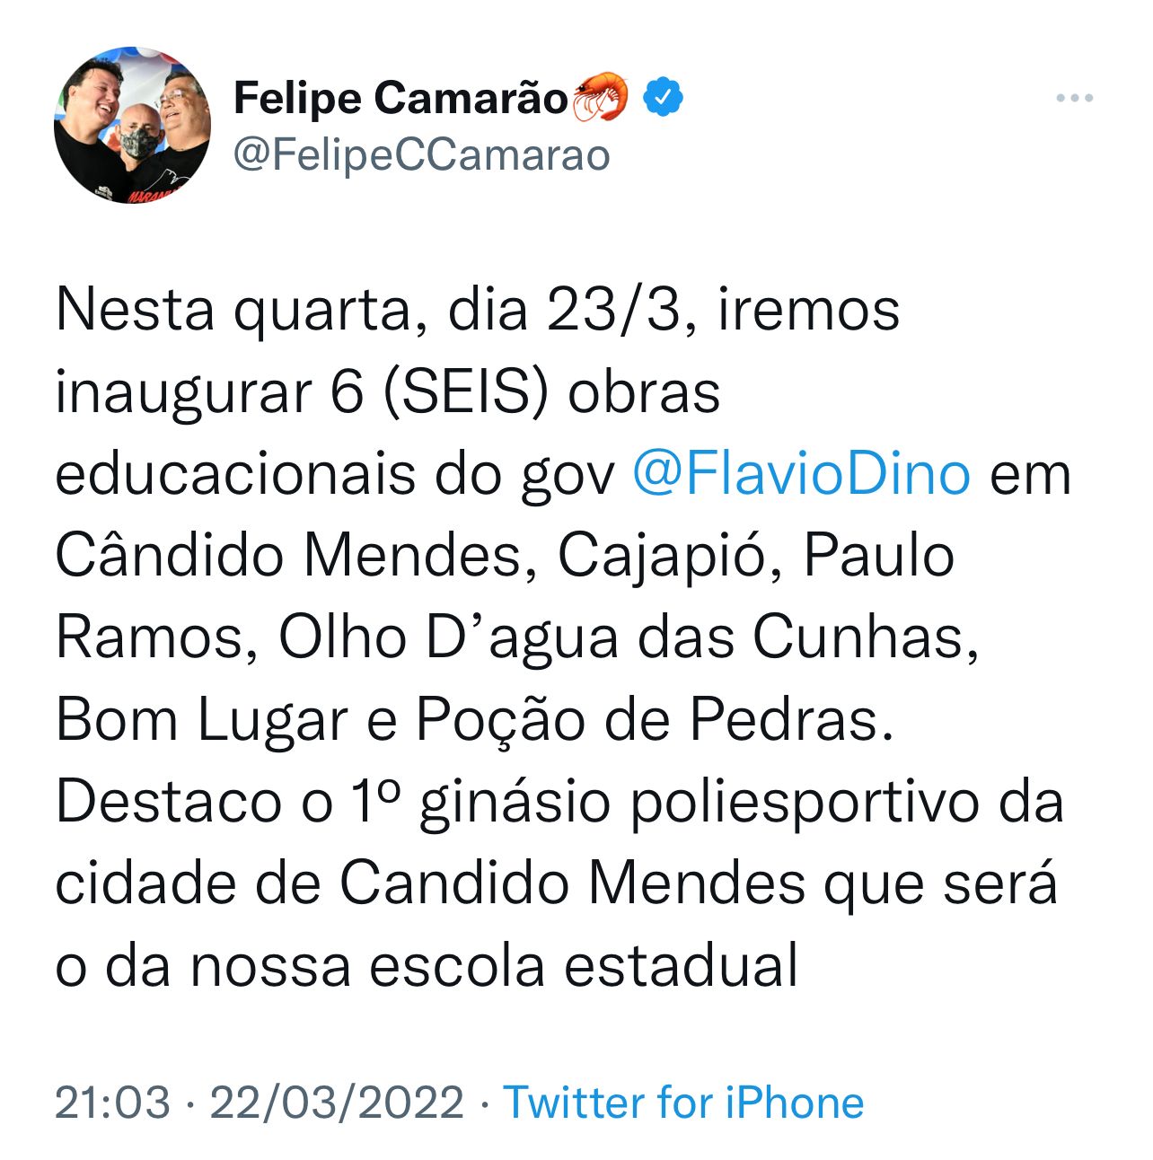Click the blue verified badge
Viewport: 1153px width, 1160px height.
coord(662,97)
